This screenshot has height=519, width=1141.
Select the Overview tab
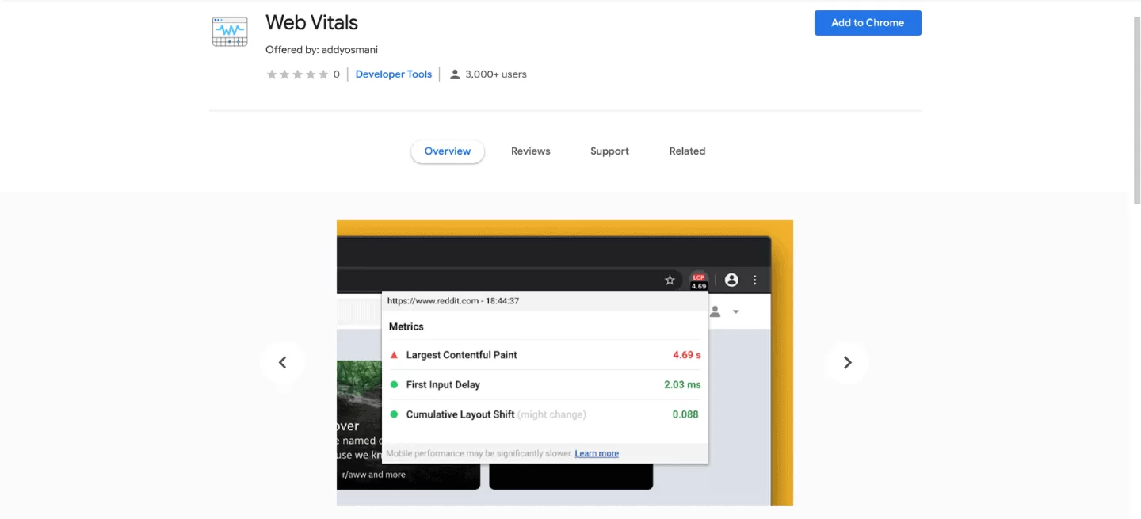point(448,151)
